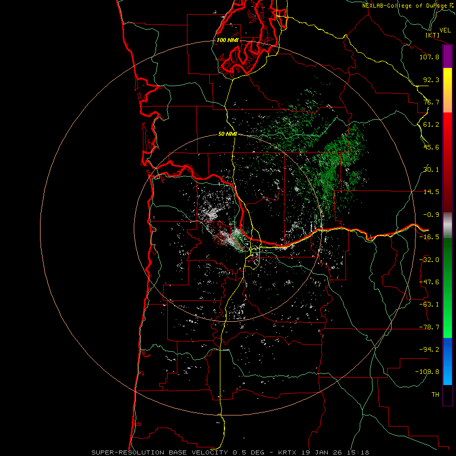Click the 30.1 velocity scale value
The width and height of the screenshot is (456, 456).
coord(431,170)
